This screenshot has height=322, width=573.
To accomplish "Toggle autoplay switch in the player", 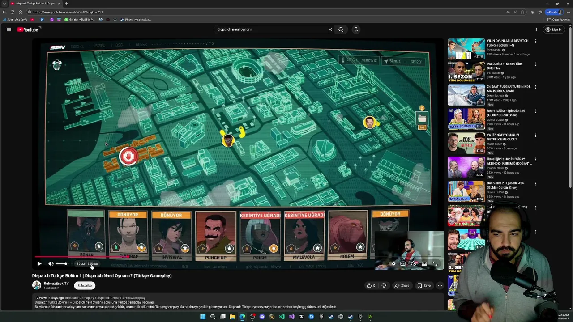I will pos(393,263).
